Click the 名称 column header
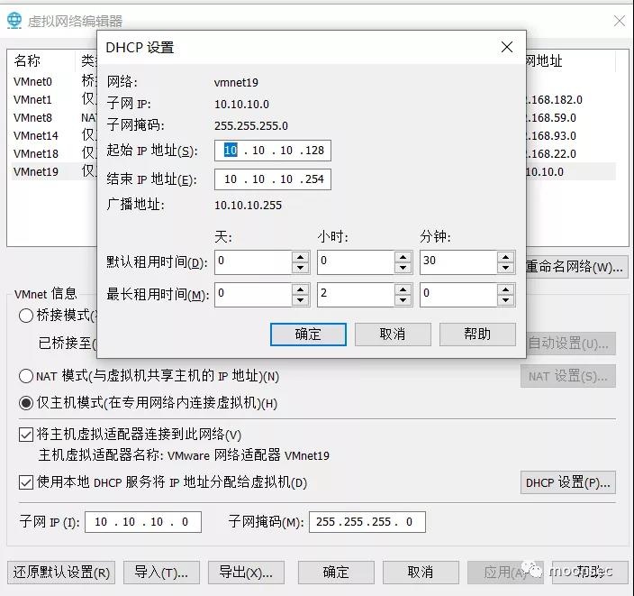 (42, 60)
